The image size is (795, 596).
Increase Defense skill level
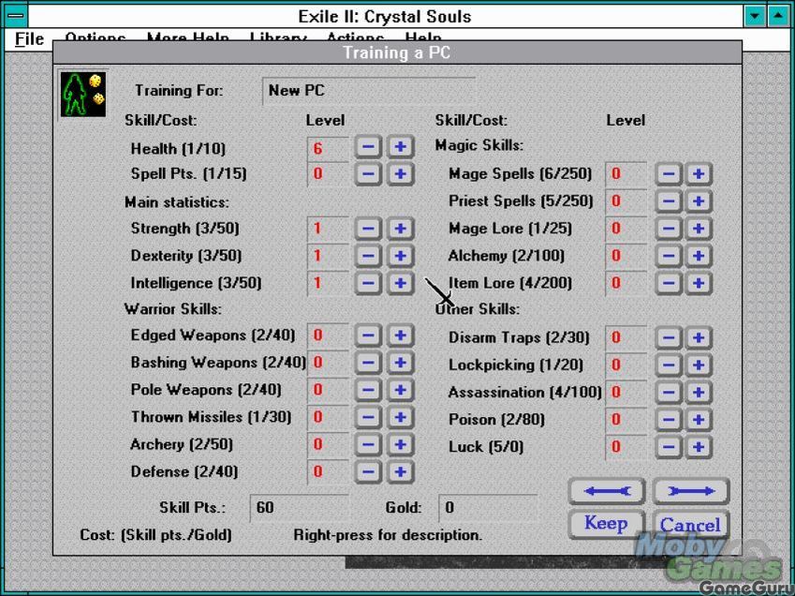tap(401, 472)
